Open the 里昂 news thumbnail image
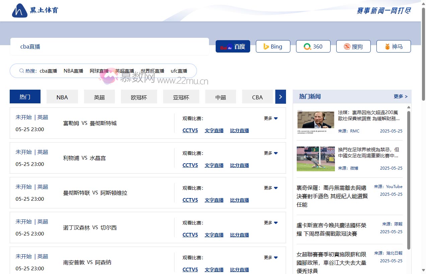Screen dimensions: 426x274 315,122
